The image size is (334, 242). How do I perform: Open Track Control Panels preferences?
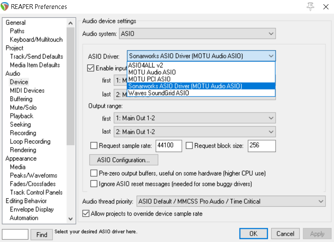pos(36,192)
